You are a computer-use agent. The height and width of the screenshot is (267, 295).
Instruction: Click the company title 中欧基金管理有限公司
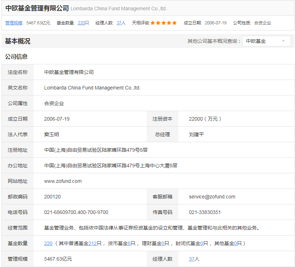coord(37,8)
